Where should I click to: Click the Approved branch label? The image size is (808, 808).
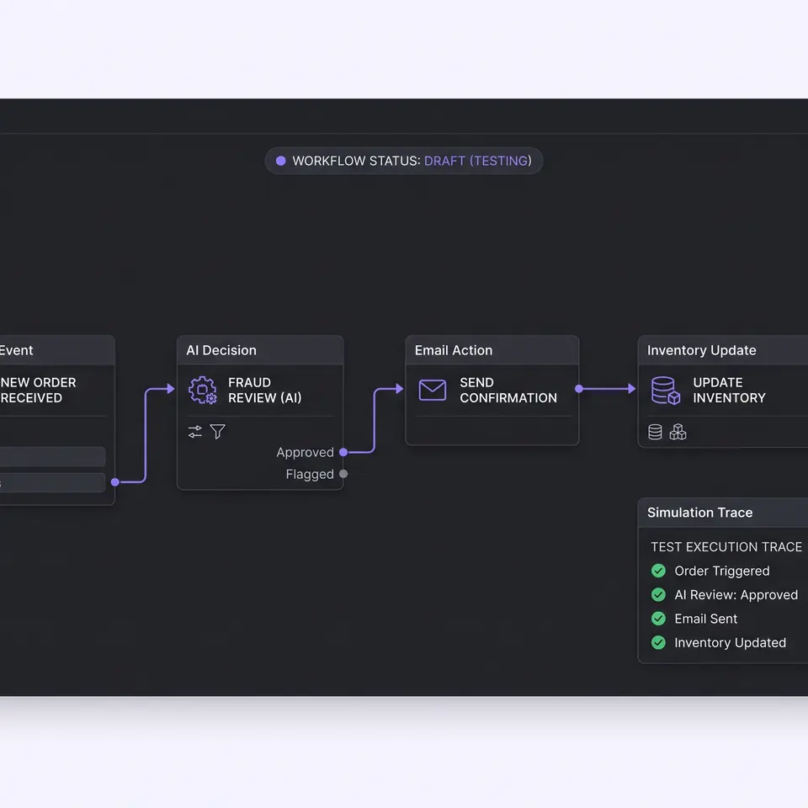pos(305,452)
